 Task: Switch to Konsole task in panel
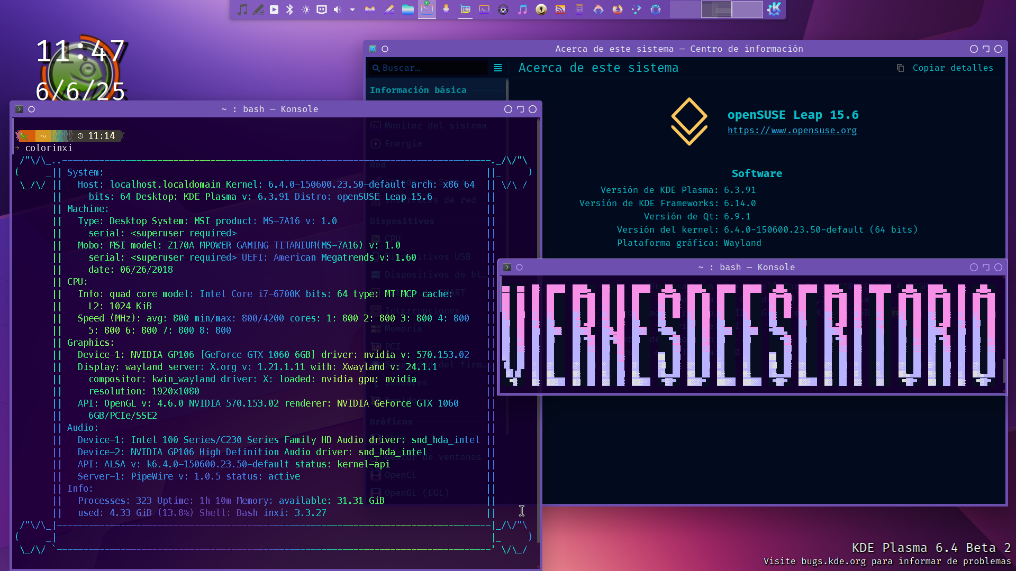click(x=427, y=10)
